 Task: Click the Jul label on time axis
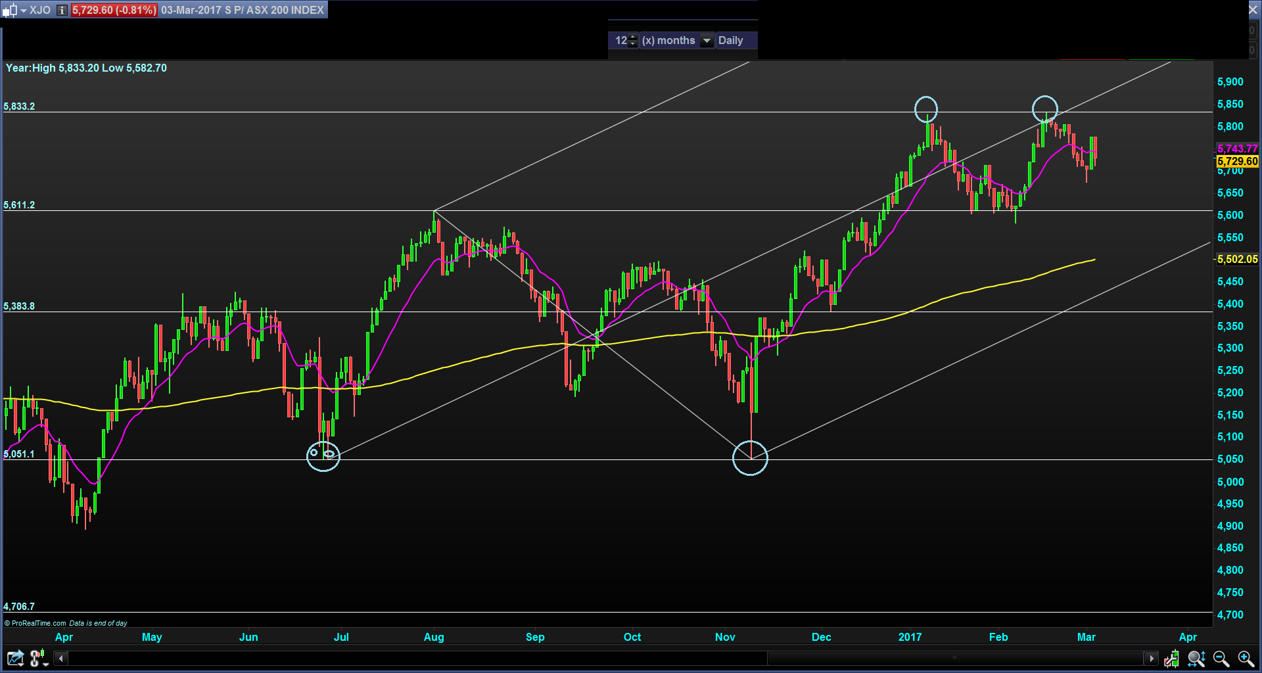pos(341,637)
